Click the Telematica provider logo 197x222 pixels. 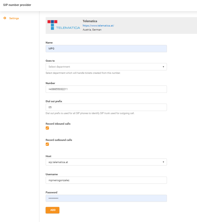pyautogui.click(x=64, y=25)
